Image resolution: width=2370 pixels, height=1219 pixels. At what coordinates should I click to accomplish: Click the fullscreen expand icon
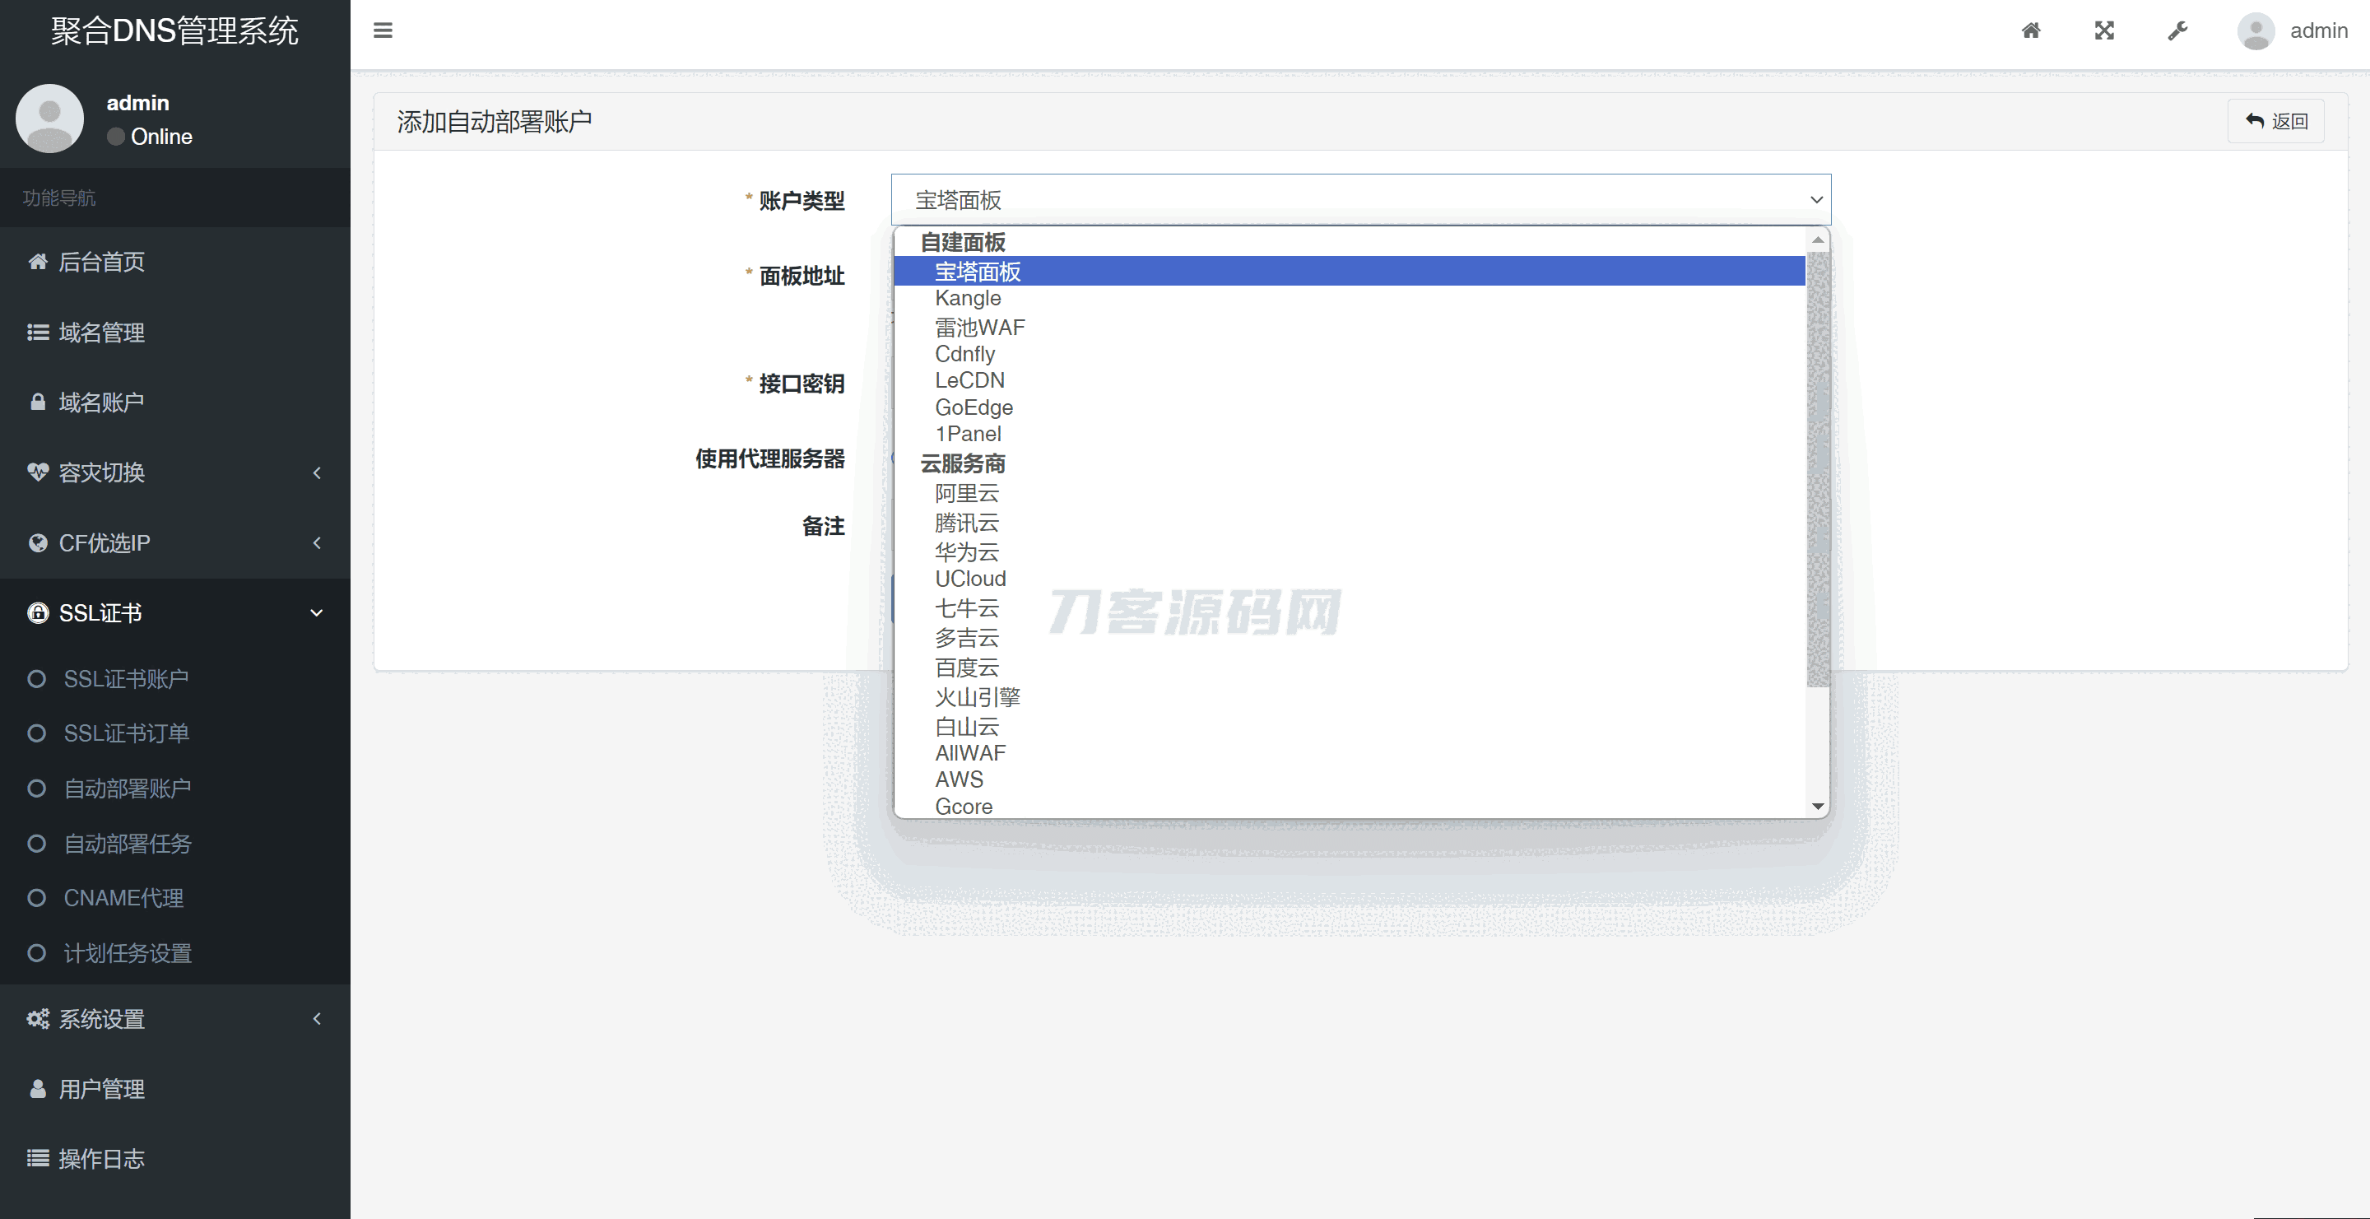coord(2104,30)
